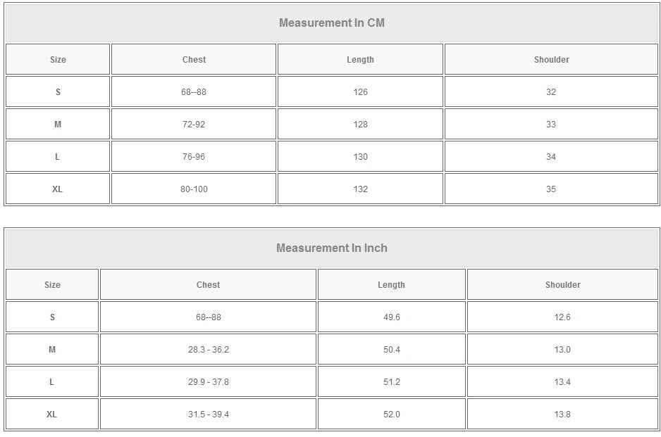Select the 72-92 chest cell
Viewport: 661px width, 437px height.
(x=194, y=125)
